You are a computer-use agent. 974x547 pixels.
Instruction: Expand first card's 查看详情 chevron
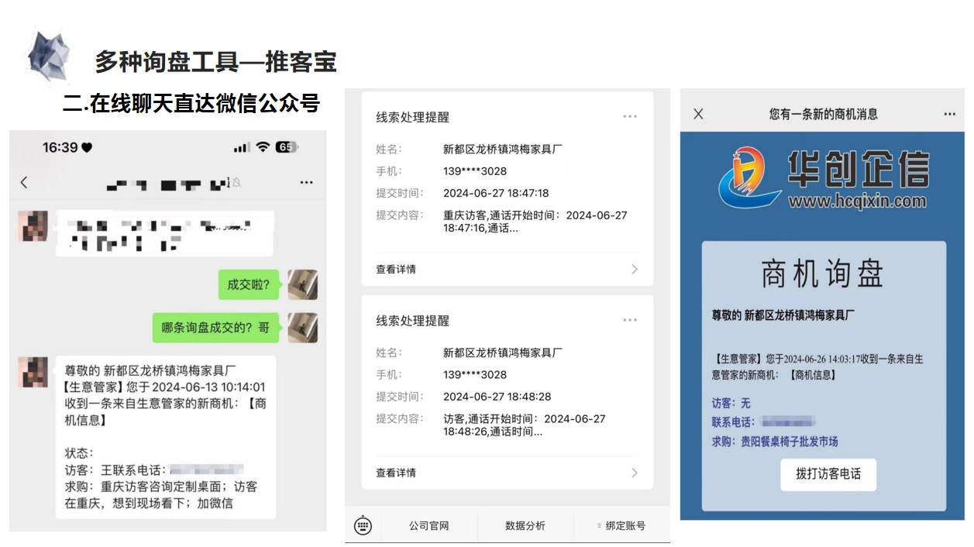click(635, 270)
